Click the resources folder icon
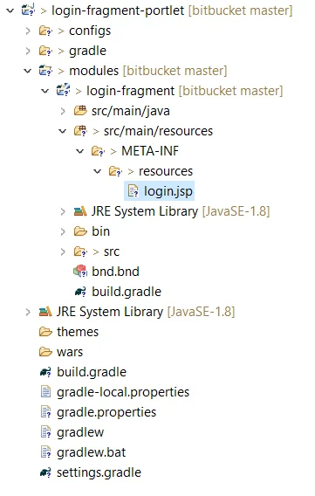 click(x=115, y=171)
